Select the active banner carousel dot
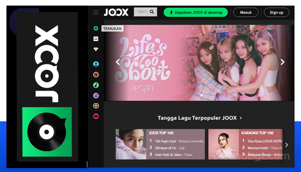301x172 pixels. tap(202, 95)
